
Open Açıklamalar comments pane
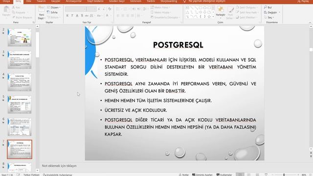(x=224, y=175)
